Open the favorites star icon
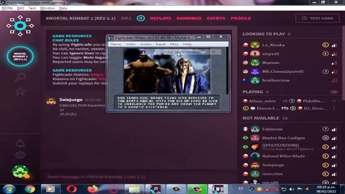Viewport: 345px width, 194px height. coord(20,91)
